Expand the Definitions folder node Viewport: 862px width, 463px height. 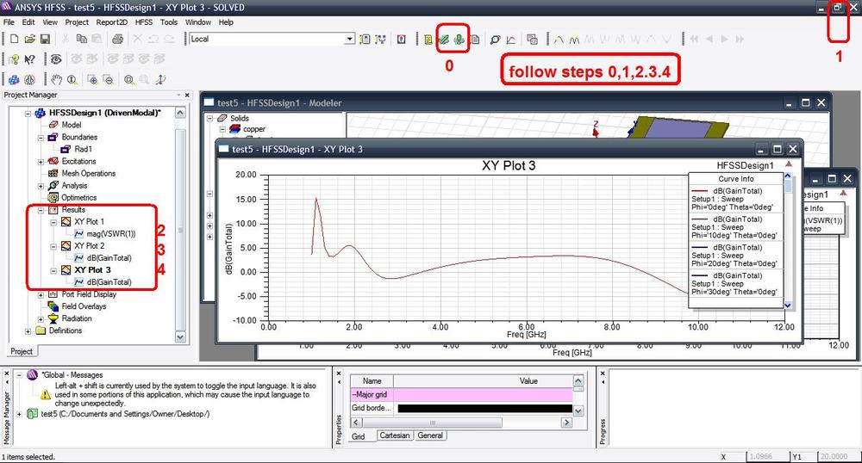(28, 330)
